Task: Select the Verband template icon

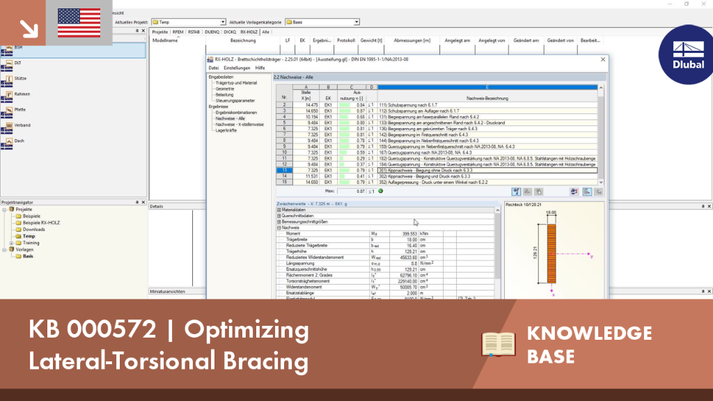Action: pos(7,128)
